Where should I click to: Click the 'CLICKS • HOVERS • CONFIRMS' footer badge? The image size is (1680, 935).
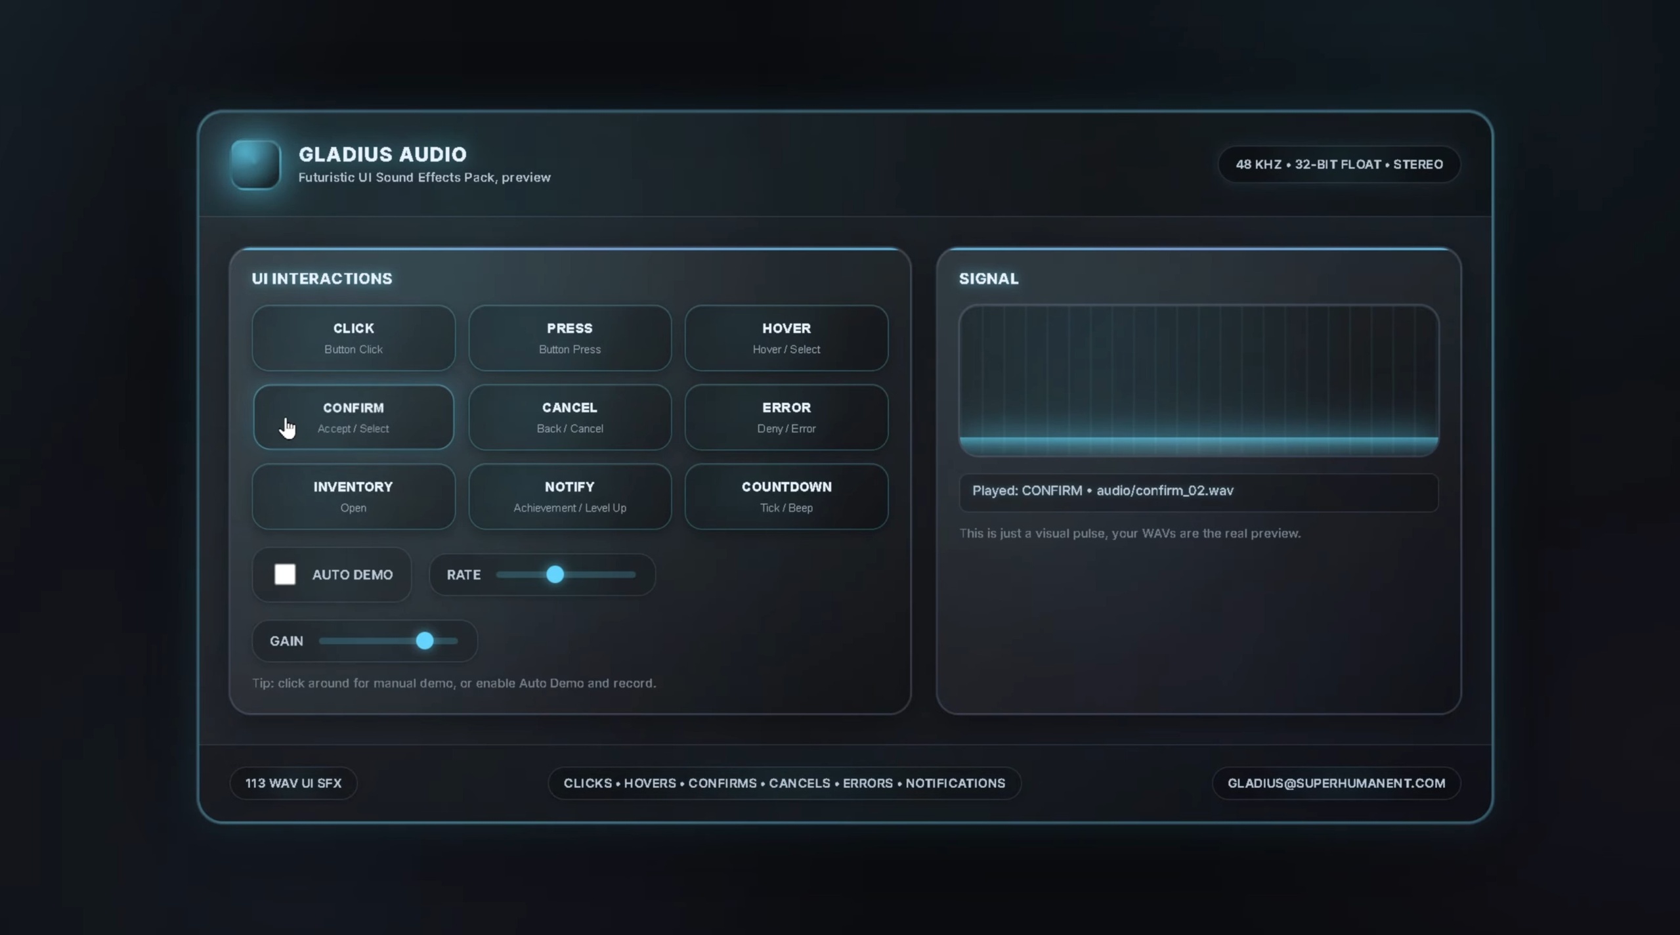click(785, 783)
